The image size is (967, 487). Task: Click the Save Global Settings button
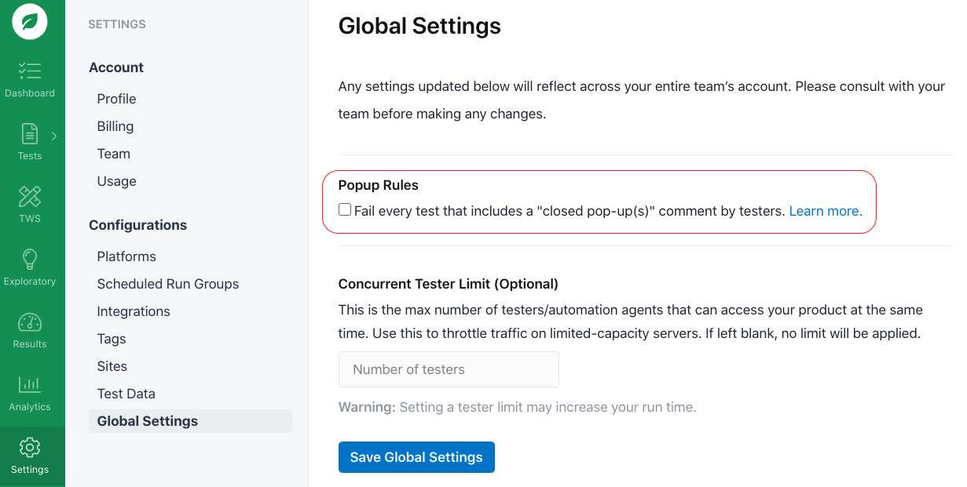[416, 457]
